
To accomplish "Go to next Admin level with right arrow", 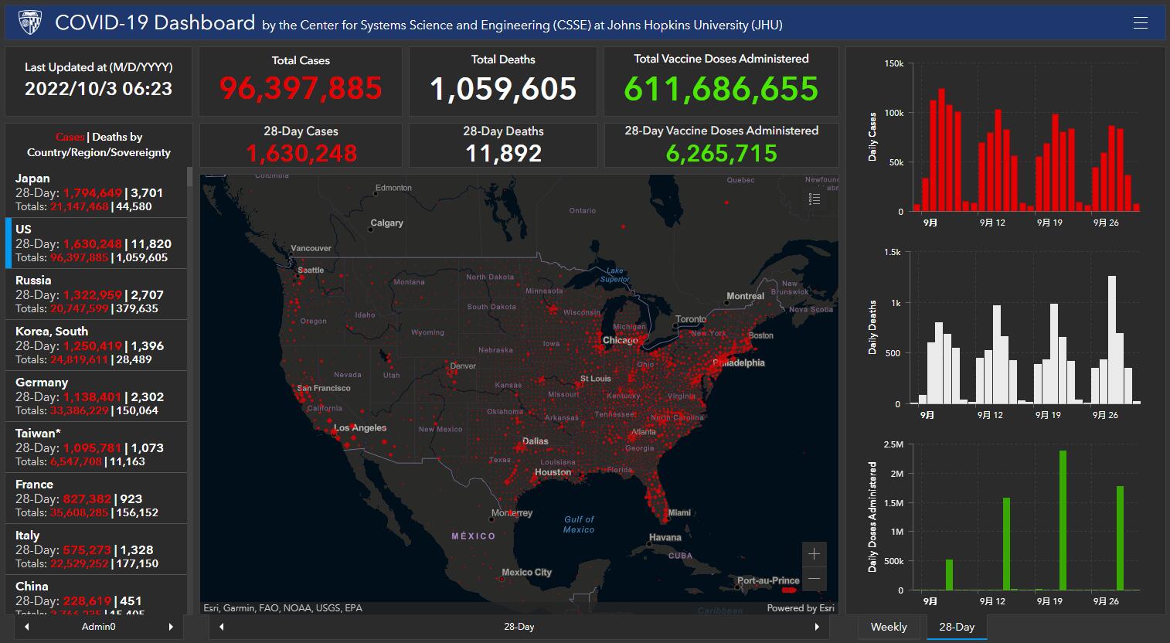I will (171, 627).
